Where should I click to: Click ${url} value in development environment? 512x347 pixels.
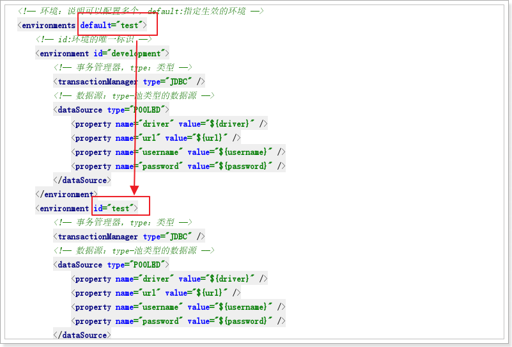(x=210, y=138)
